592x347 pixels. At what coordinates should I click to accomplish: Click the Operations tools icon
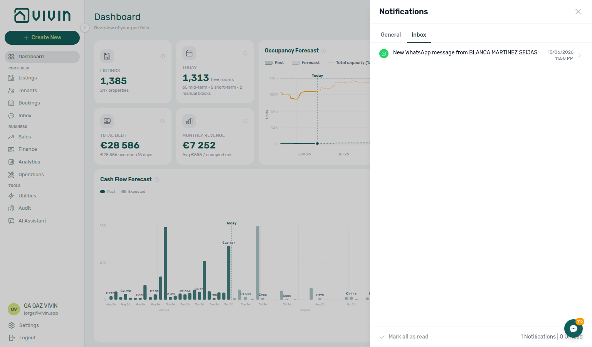pos(11,175)
